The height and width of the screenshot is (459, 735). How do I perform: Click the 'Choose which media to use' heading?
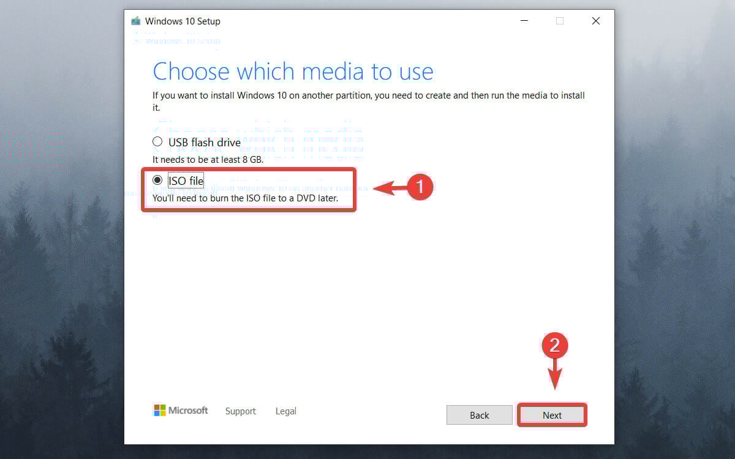point(293,72)
